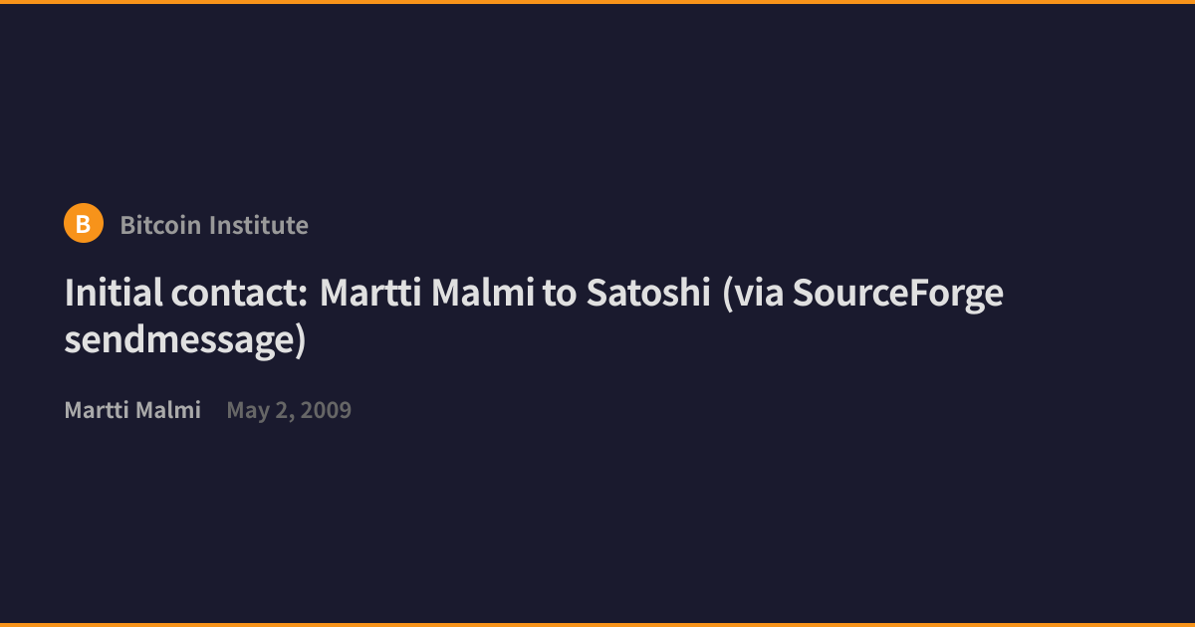Image resolution: width=1195 pixels, height=627 pixels.
Task: Click the orange strip along the bottom edge
Action: coord(597,625)
